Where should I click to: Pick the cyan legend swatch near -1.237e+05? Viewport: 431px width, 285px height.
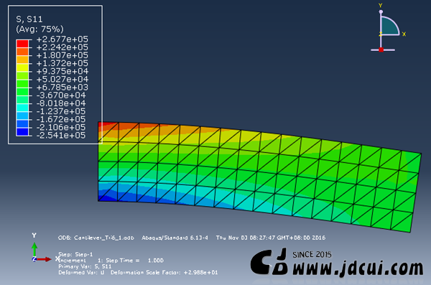pos(22,108)
